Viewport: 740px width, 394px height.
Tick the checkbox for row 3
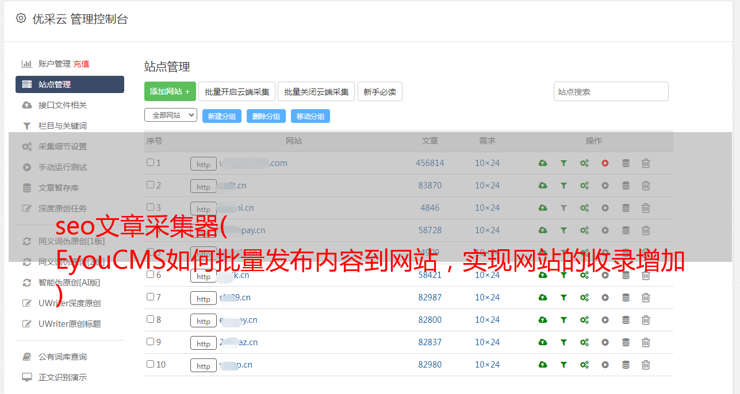[x=150, y=207]
